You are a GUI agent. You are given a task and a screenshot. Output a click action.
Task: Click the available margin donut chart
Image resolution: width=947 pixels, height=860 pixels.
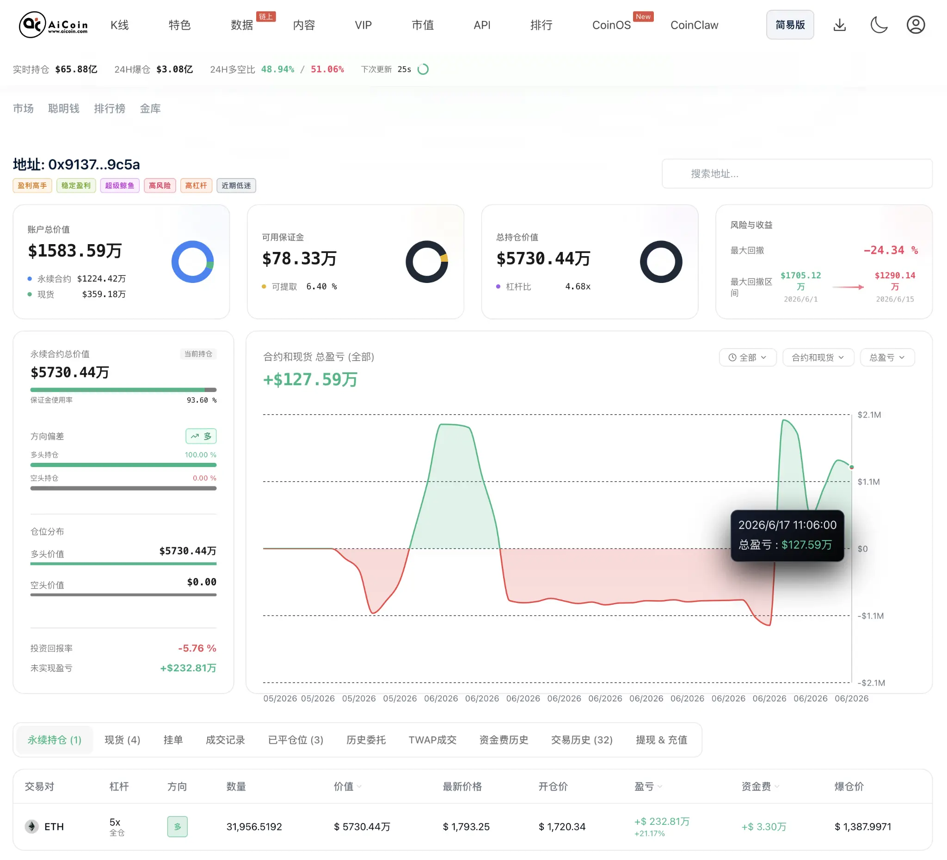[427, 262]
